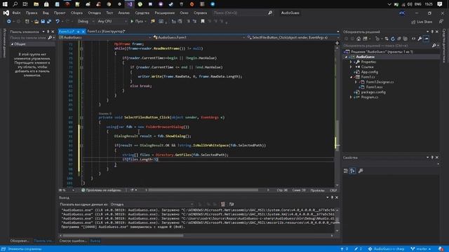Click the categorized view icon in Свойства panel
Viewport: 449px width, 252px height.
346,171
